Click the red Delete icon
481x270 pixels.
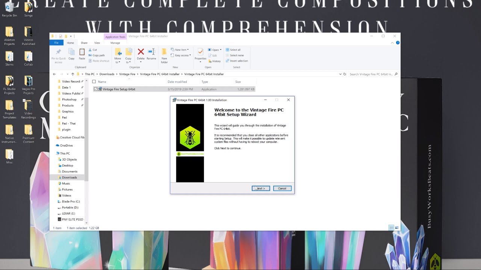pos(141,52)
